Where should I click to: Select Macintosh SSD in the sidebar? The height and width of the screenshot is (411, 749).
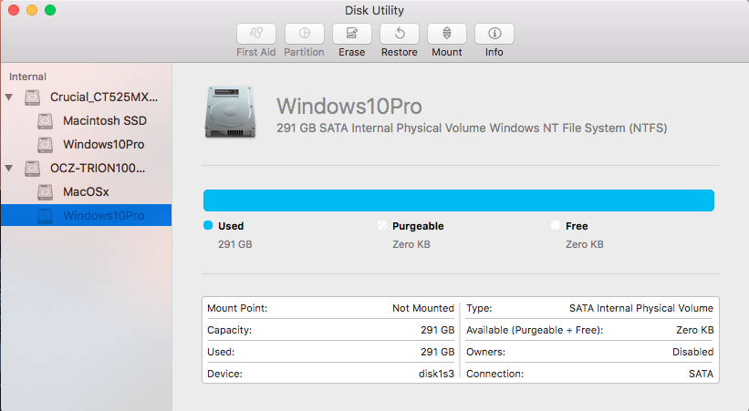86,121
